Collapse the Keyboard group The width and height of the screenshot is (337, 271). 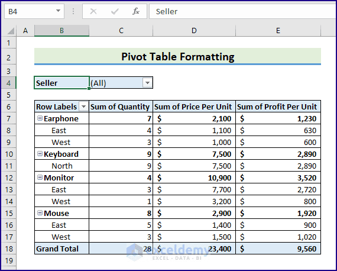pyautogui.click(x=40, y=154)
